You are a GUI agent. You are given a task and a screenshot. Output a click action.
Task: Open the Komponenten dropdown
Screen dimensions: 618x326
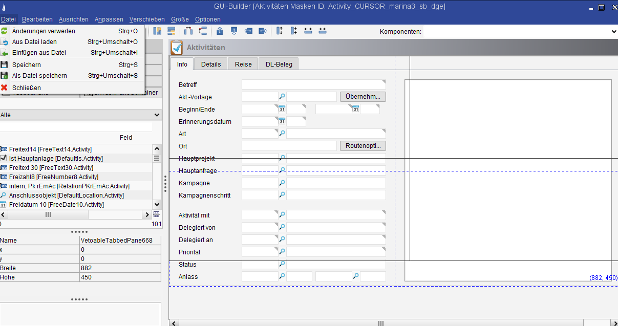[x=613, y=32]
